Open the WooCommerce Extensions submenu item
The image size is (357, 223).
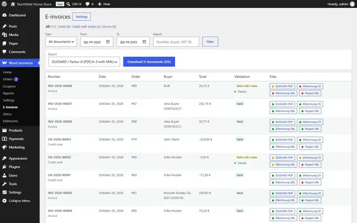[x=10, y=121]
